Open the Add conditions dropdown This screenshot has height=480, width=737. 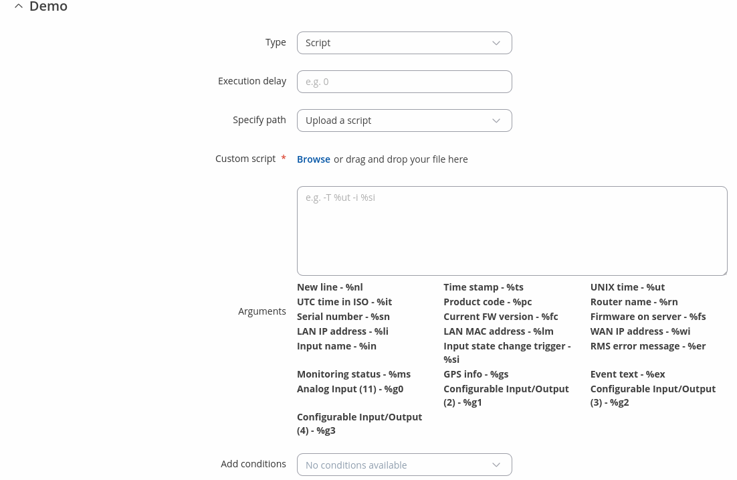(404, 465)
